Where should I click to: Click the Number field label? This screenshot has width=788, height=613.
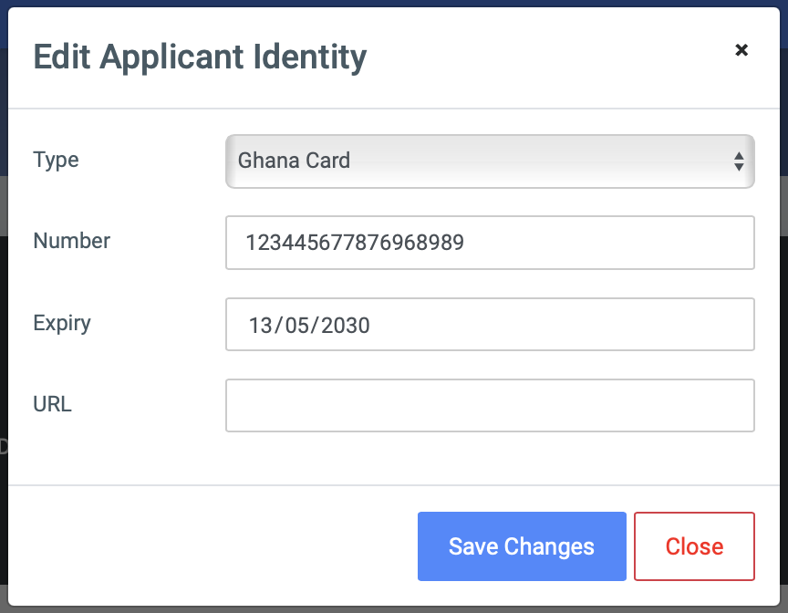tap(71, 241)
